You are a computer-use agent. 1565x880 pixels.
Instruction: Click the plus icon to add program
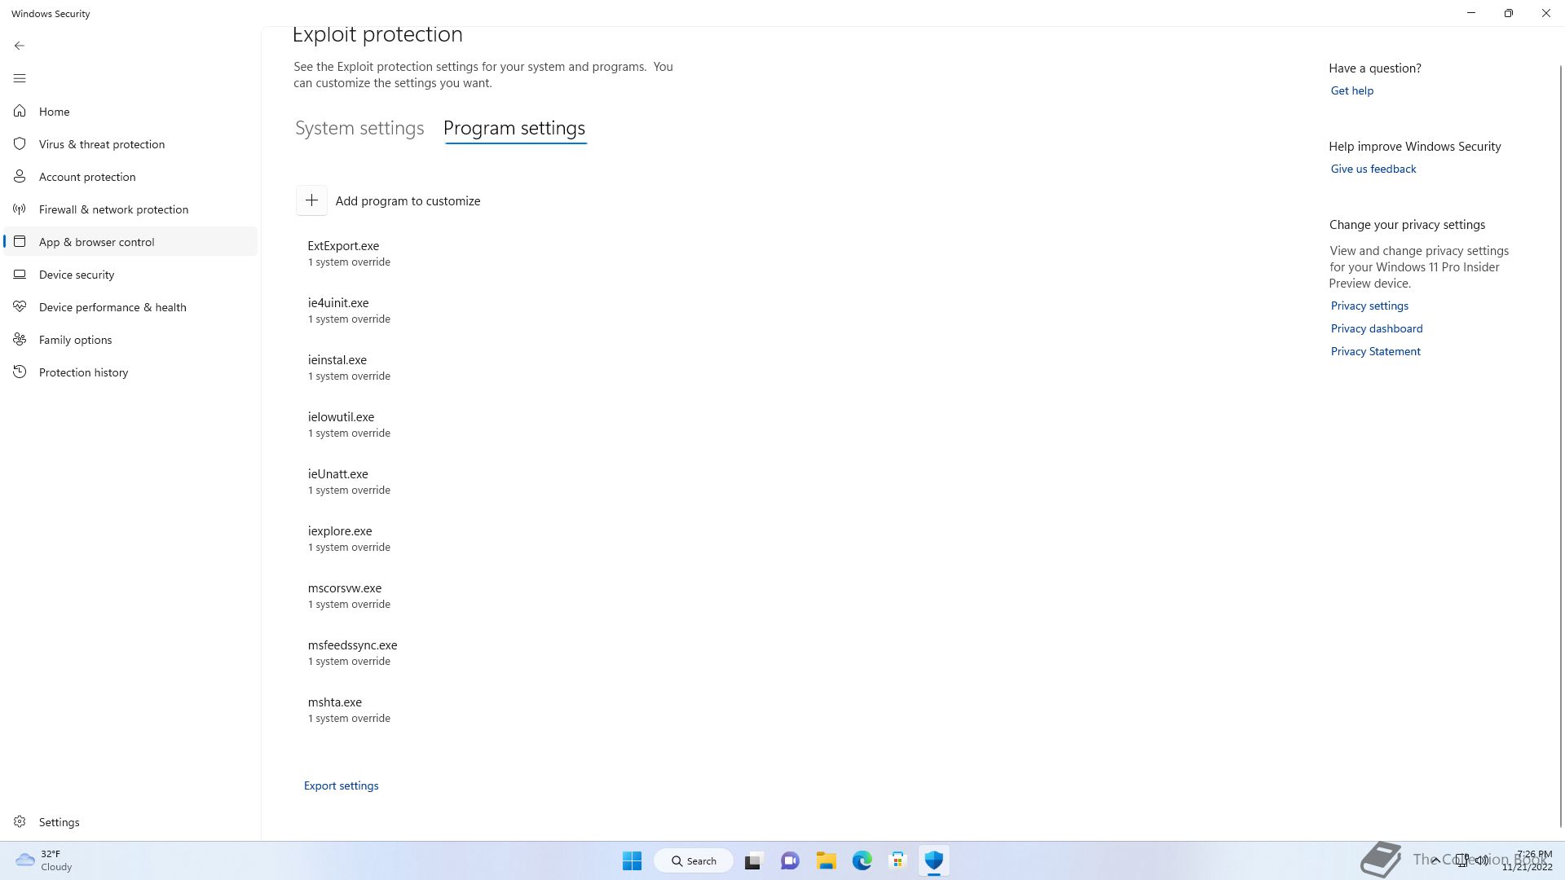311,200
